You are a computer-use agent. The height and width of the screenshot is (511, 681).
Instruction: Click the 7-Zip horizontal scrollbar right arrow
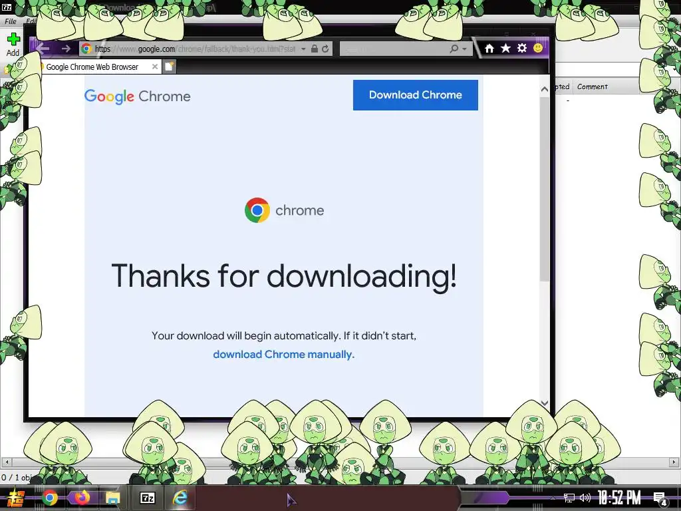[x=674, y=462]
